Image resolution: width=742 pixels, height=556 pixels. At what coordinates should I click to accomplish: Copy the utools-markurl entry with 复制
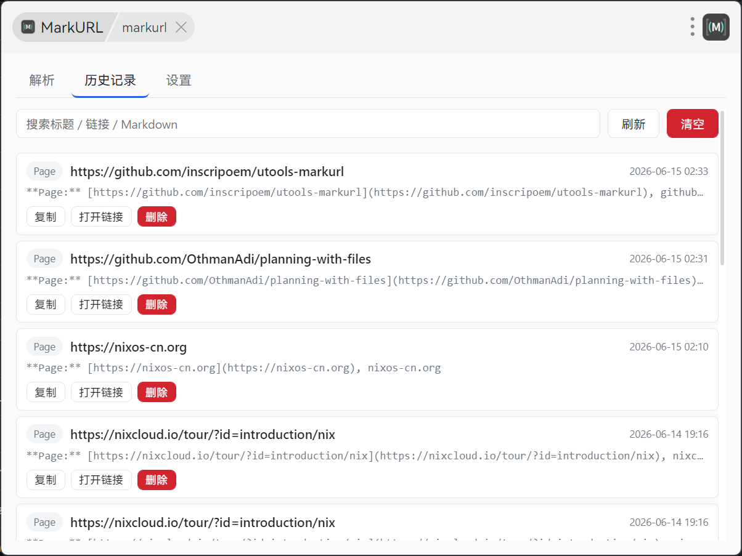point(46,217)
